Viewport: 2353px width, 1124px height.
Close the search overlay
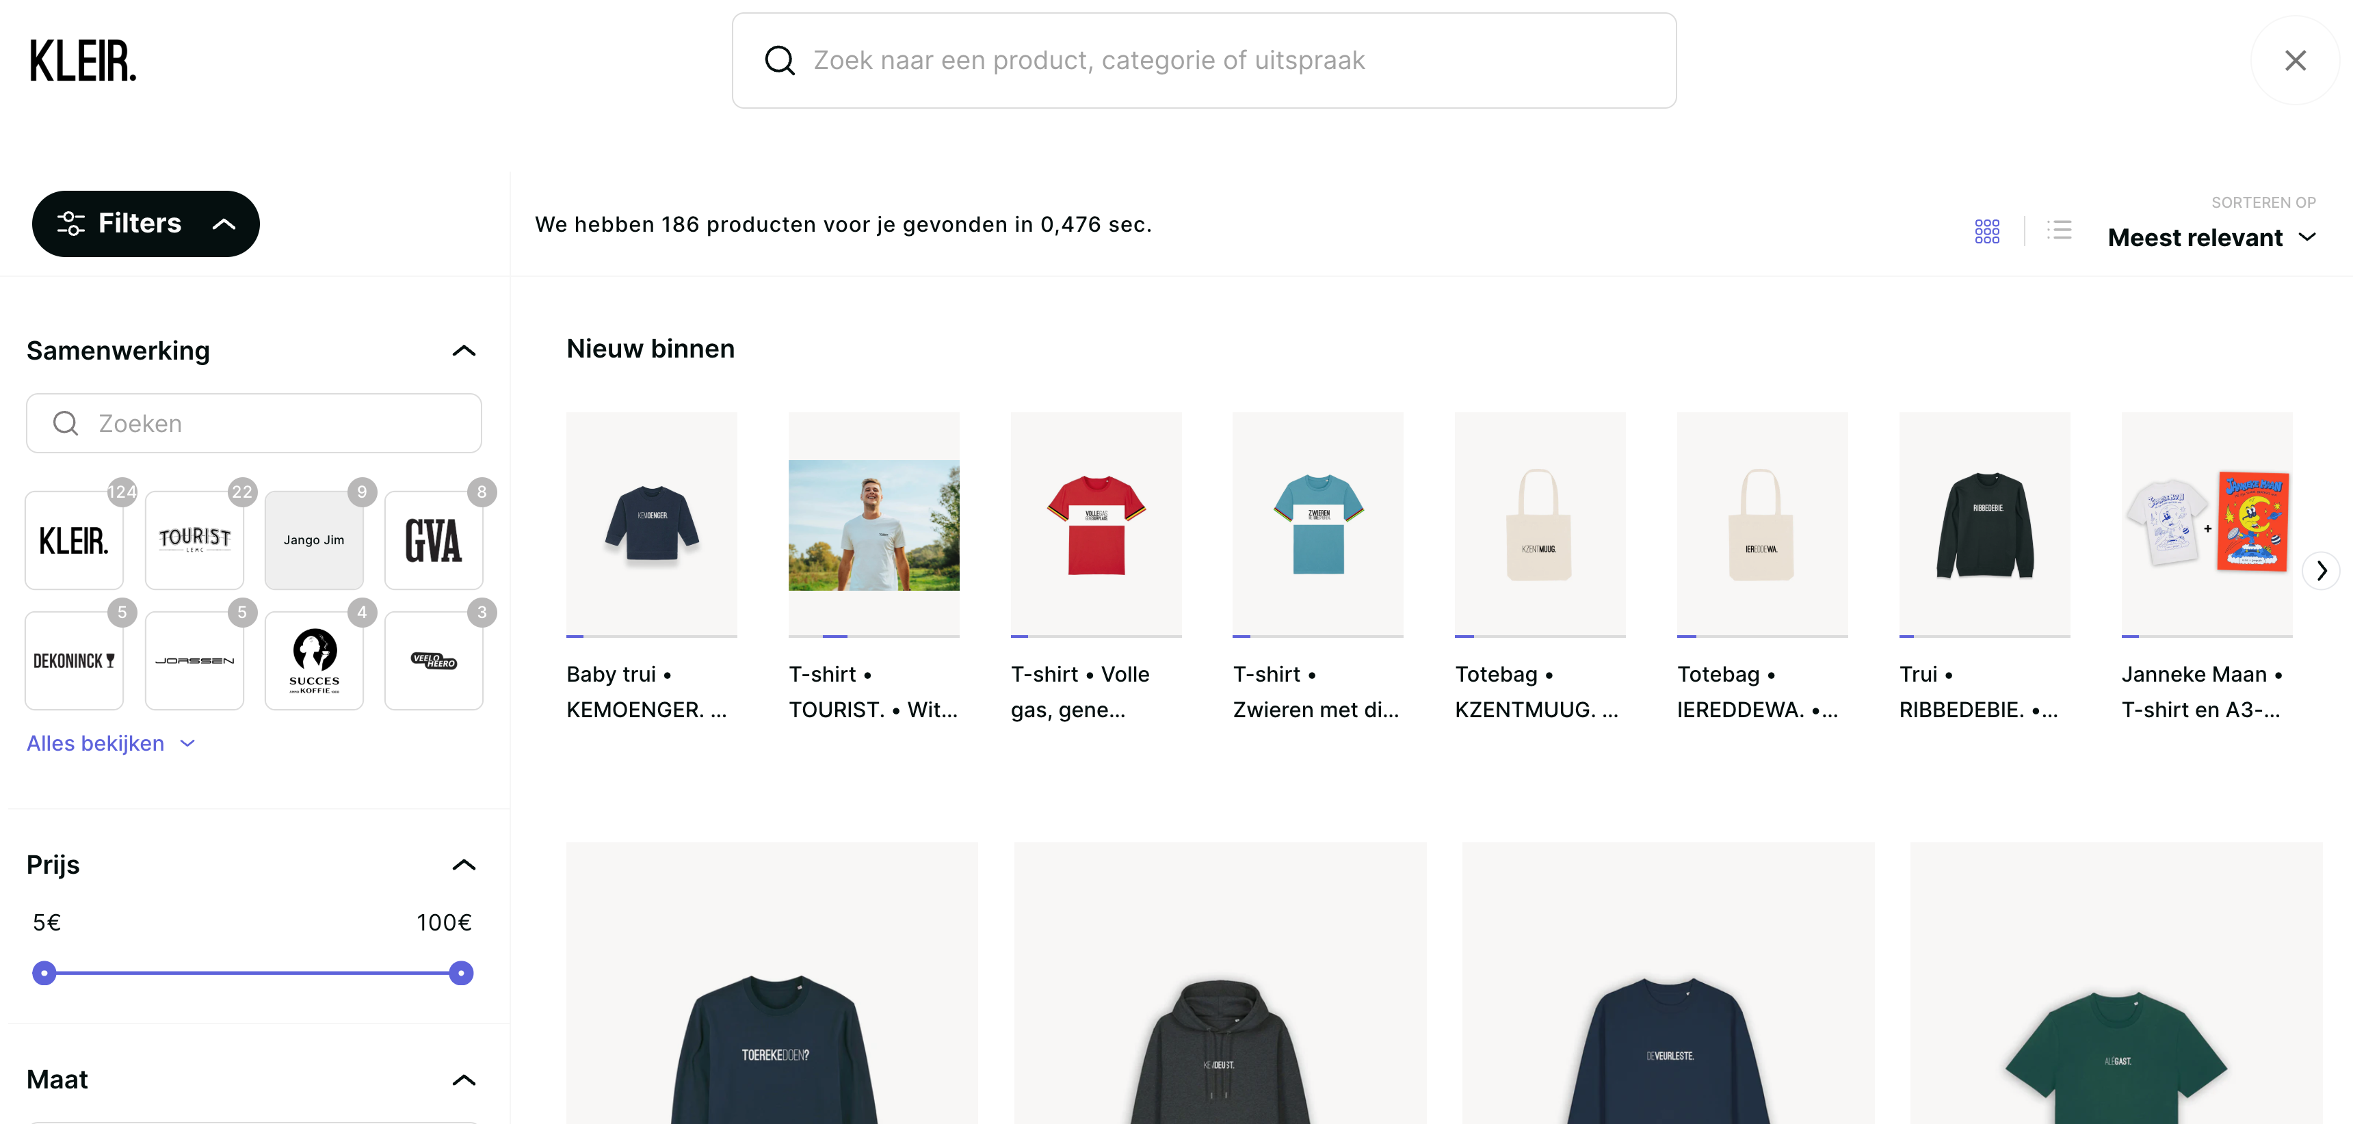coord(2295,60)
